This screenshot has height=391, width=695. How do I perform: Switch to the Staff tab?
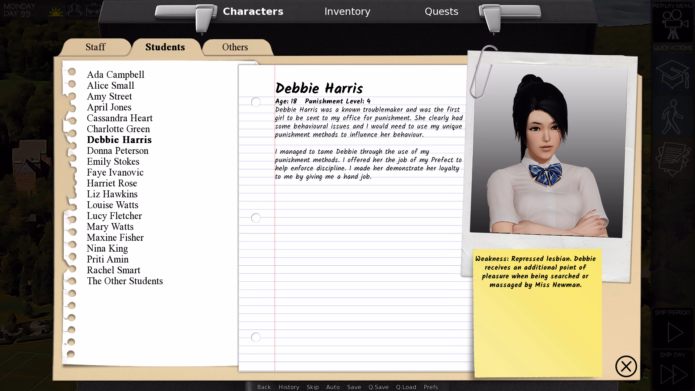pos(95,47)
